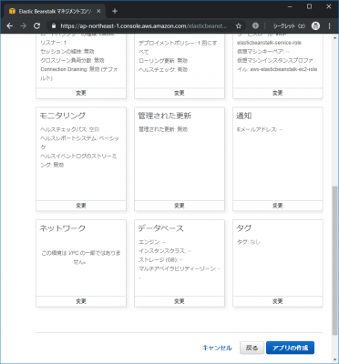Image resolution: width=339 pixels, height=364 pixels.
Task: Close the Elastic Beanstalk tab
Action: tap(98, 11)
